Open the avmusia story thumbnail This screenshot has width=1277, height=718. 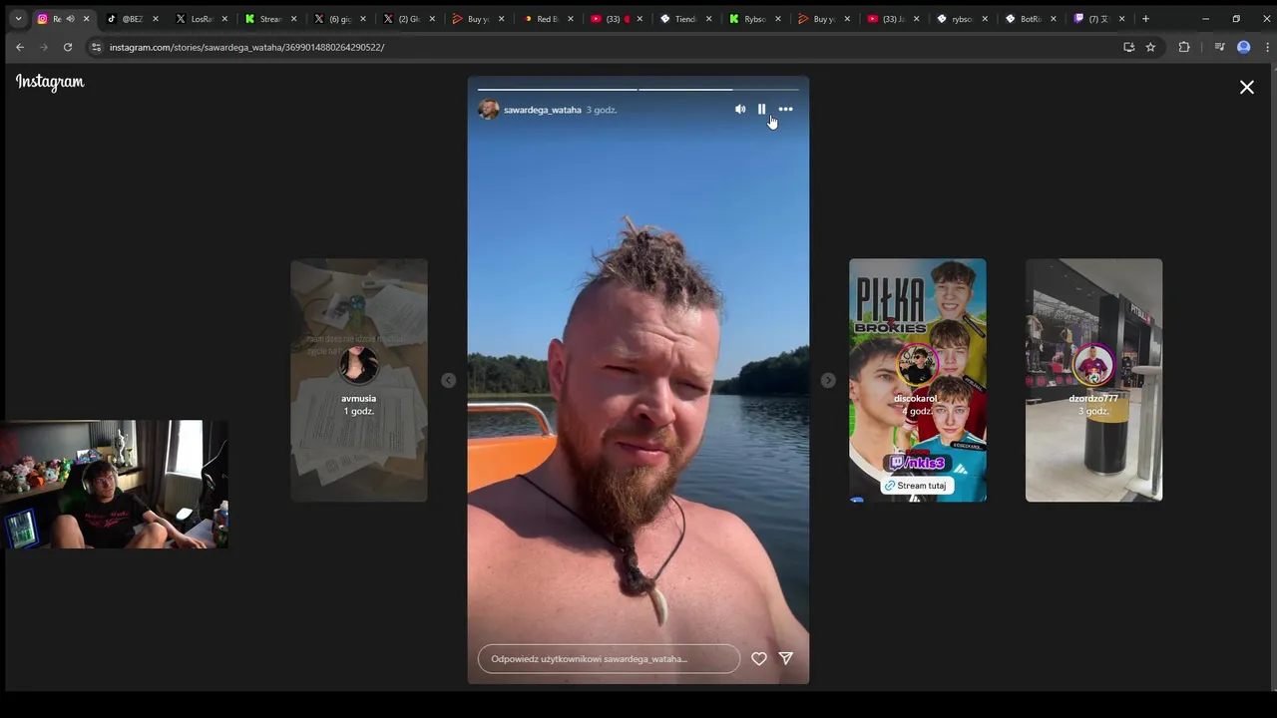[x=359, y=380]
